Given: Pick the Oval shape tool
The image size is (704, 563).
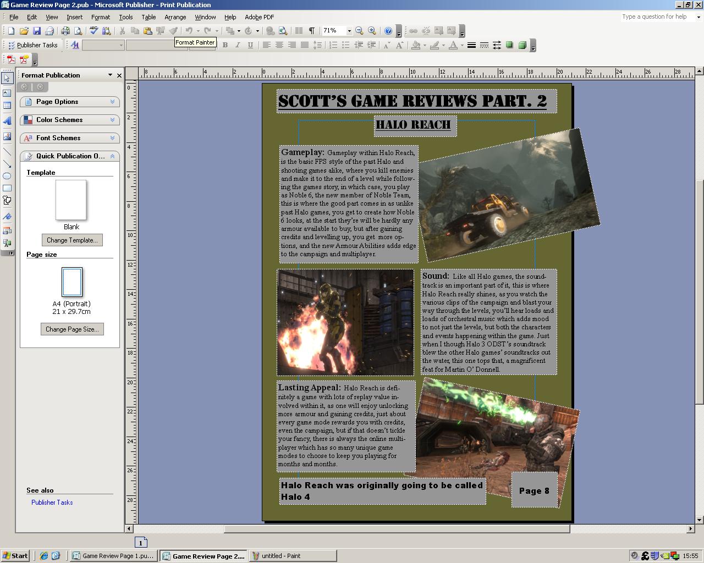Looking at the screenshot, I should 7,176.
